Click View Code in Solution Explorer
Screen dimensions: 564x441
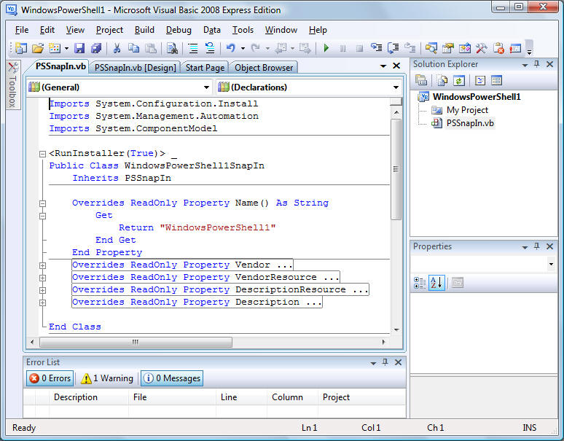479,80
